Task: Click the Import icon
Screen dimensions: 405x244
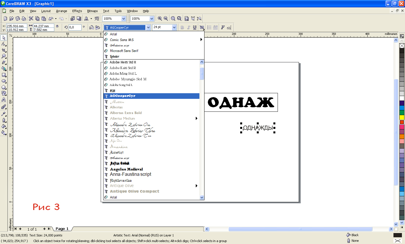Action: click(73, 19)
